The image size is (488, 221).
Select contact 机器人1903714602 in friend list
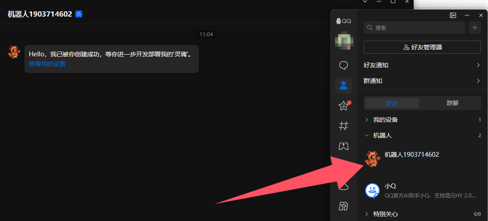(x=422, y=159)
